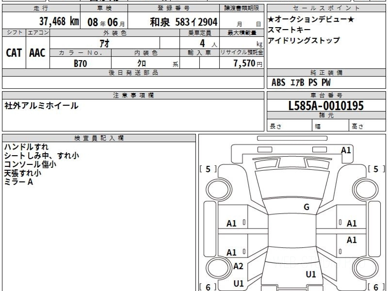Viewport: 388px width, 291px height.
Task: Select the リサイクル預託金 header cell
Action: pos(242,53)
